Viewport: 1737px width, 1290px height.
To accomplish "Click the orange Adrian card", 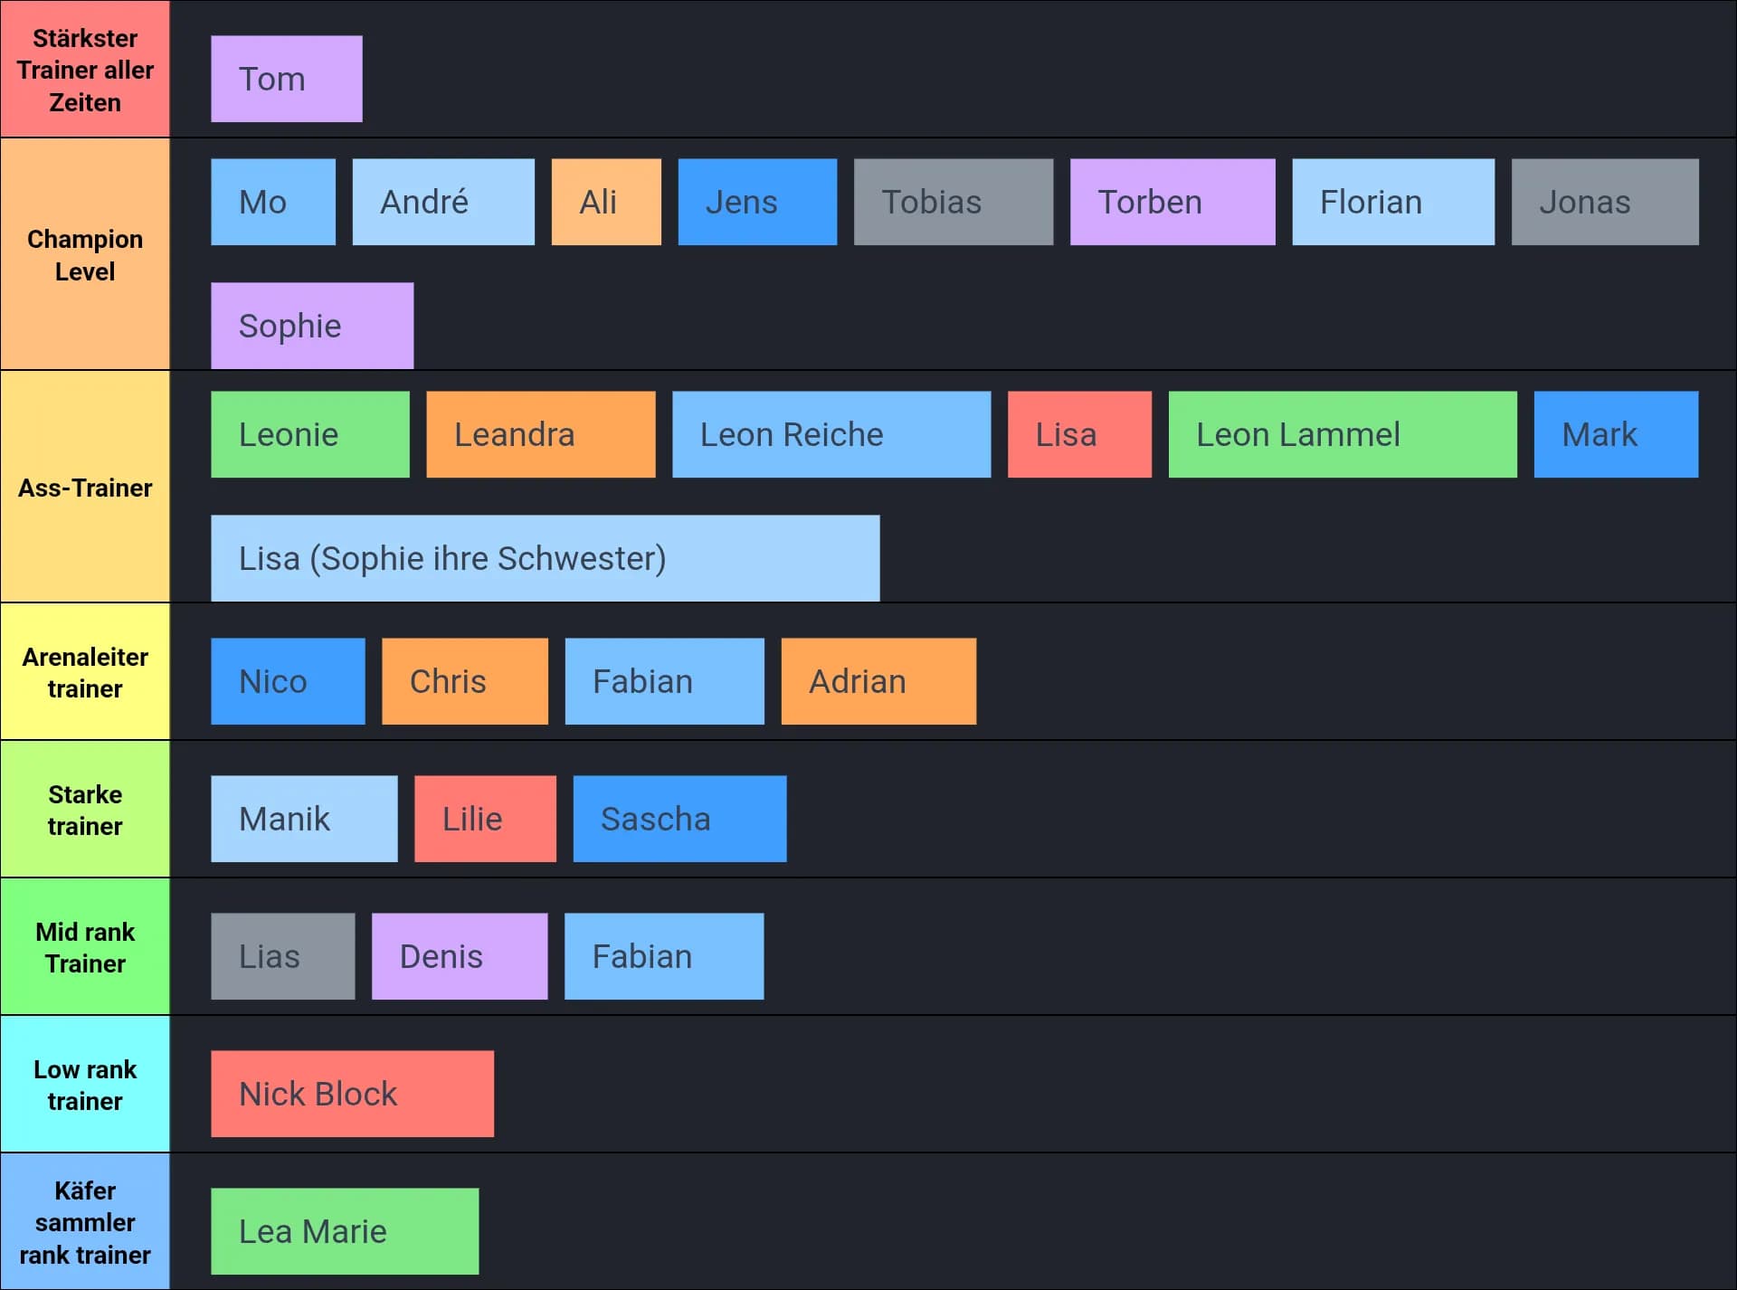I will pos(878,681).
